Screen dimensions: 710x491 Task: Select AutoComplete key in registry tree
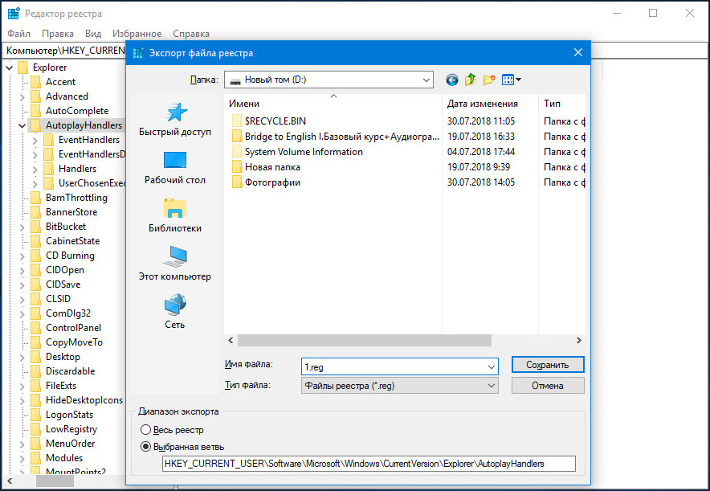click(x=77, y=111)
